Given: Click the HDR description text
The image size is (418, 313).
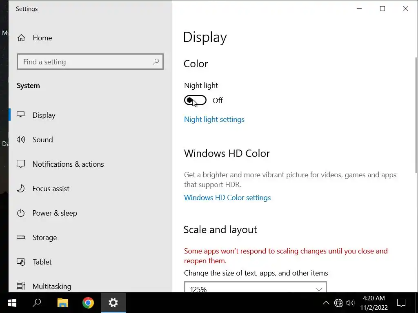Looking at the screenshot, I should tap(290, 180).
